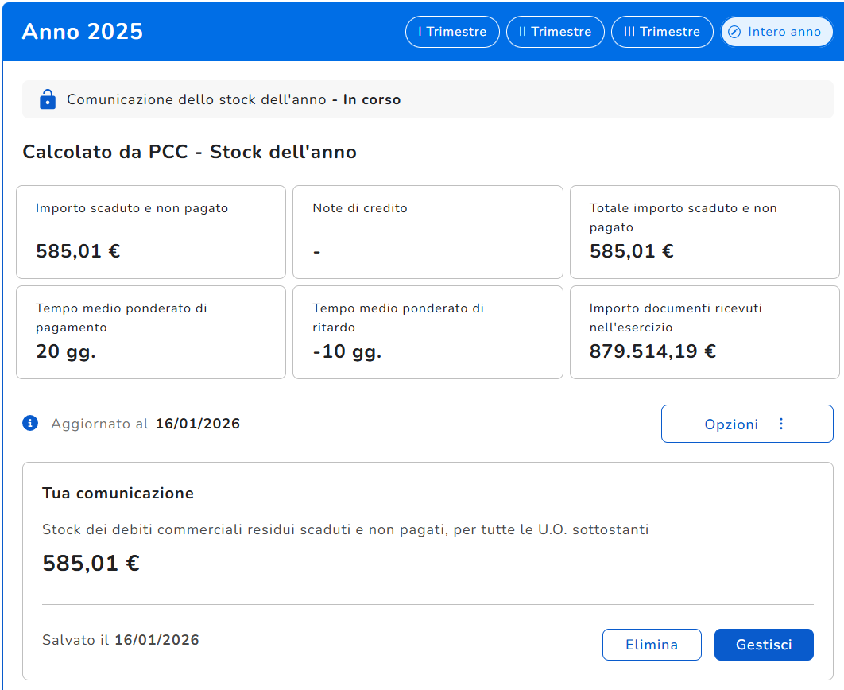Click the Gestisci button
The width and height of the screenshot is (844, 690).
[764, 645]
